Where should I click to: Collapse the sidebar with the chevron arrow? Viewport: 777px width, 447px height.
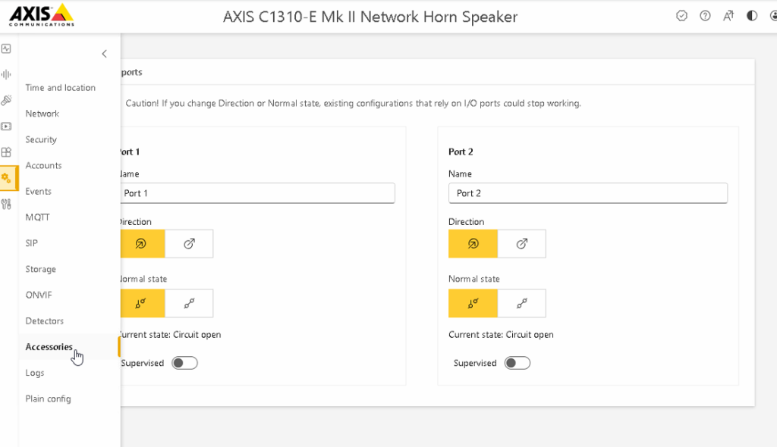[104, 54]
